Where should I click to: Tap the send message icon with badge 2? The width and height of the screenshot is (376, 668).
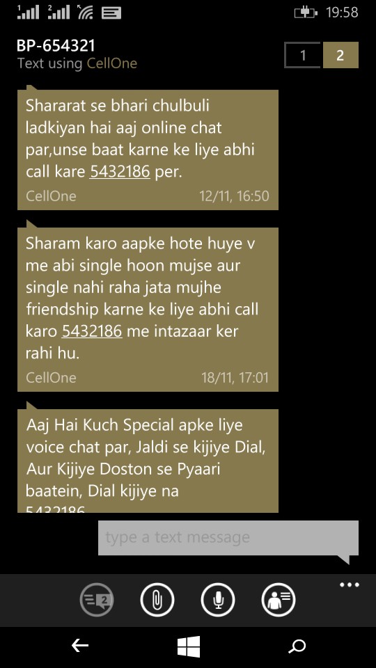tap(97, 600)
